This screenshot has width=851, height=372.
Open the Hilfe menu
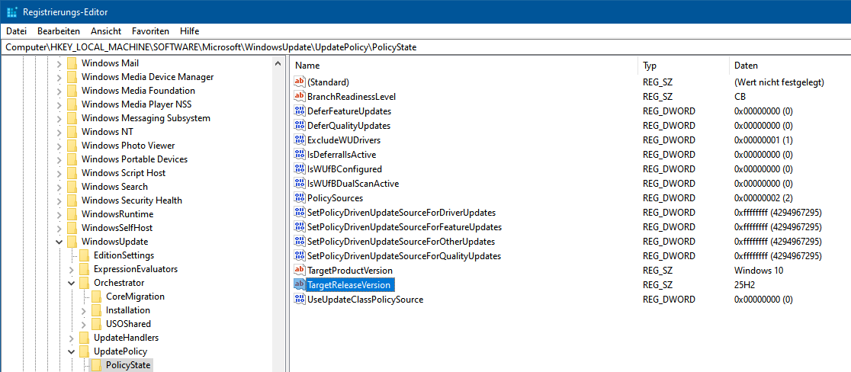(x=189, y=31)
